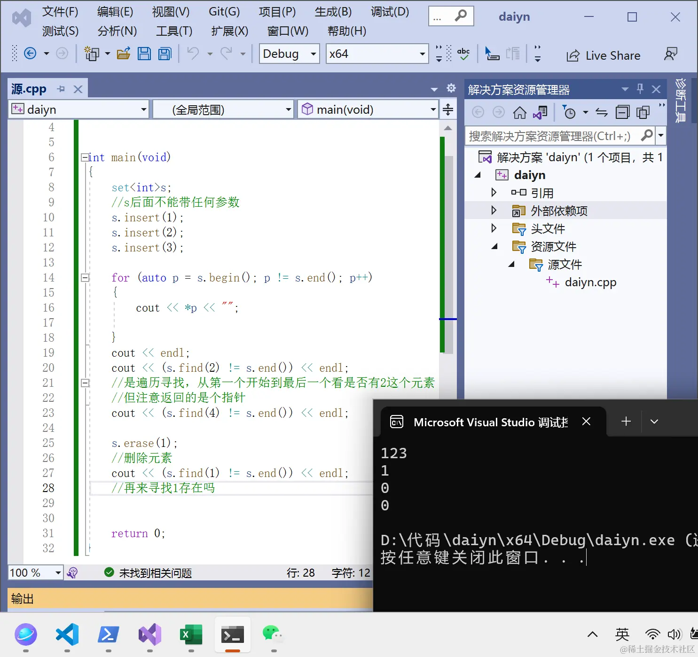
Task: Click the 未找到相关问题 status indicator
Action: point(148,572)
